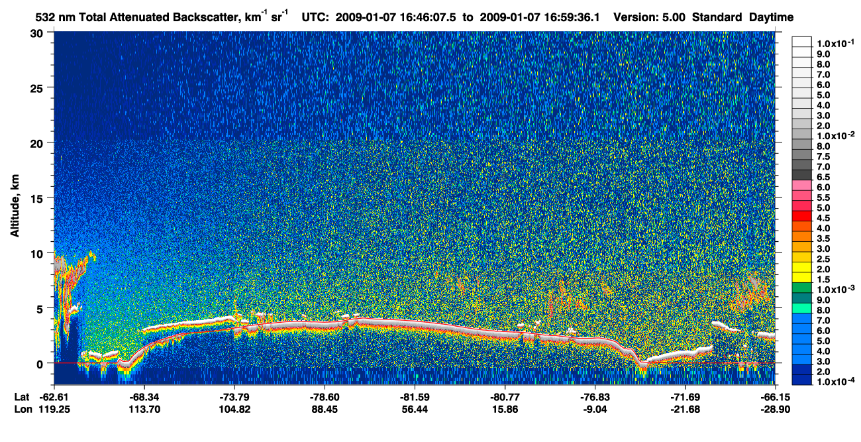Click the "Version: 5.00" text
861x442 pixels.
click(650, 17)
